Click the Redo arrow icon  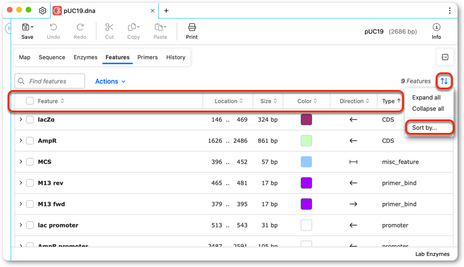(80, 27)
